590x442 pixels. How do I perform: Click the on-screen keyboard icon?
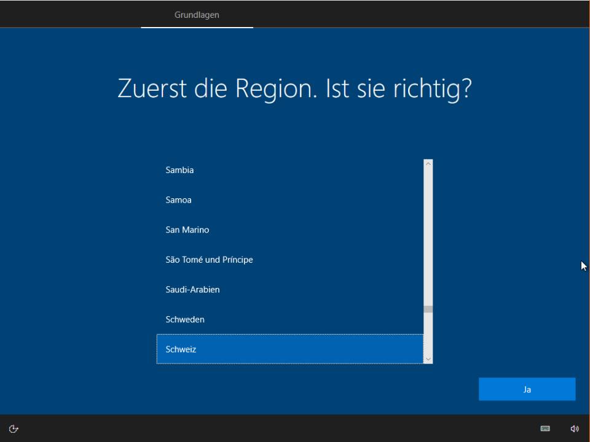(545, 428)
